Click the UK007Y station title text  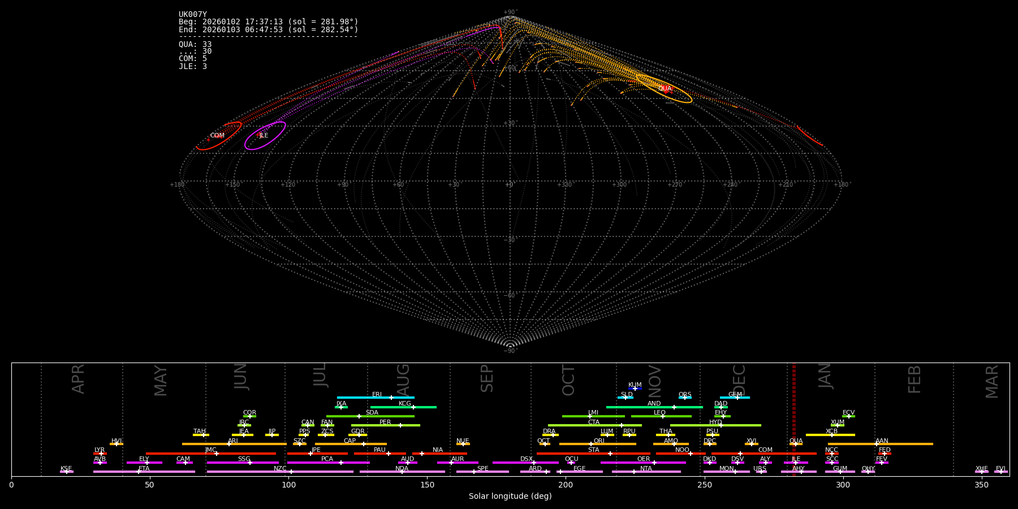coord(193,15)
